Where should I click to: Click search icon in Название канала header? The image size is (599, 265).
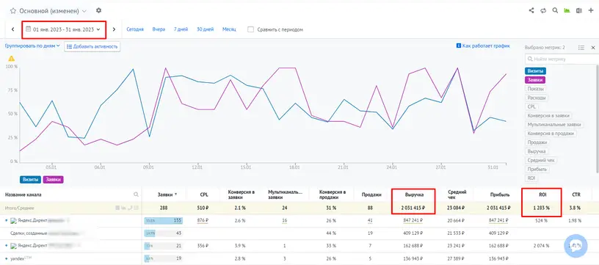136,195
